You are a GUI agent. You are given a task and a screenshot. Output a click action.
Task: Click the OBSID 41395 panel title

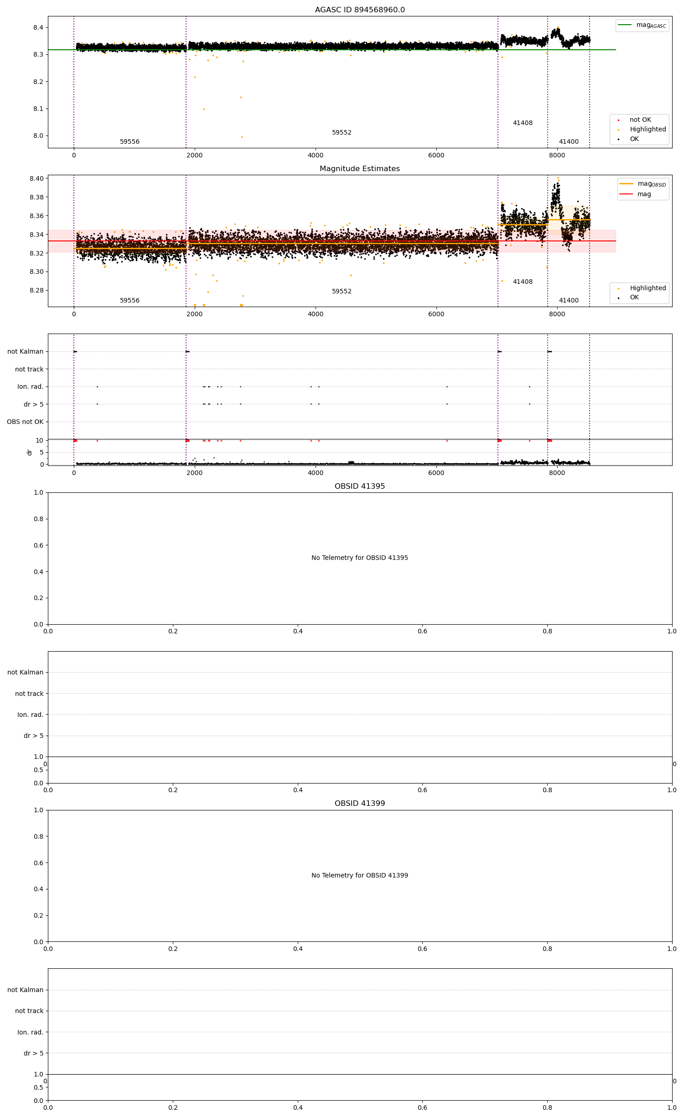360,486
